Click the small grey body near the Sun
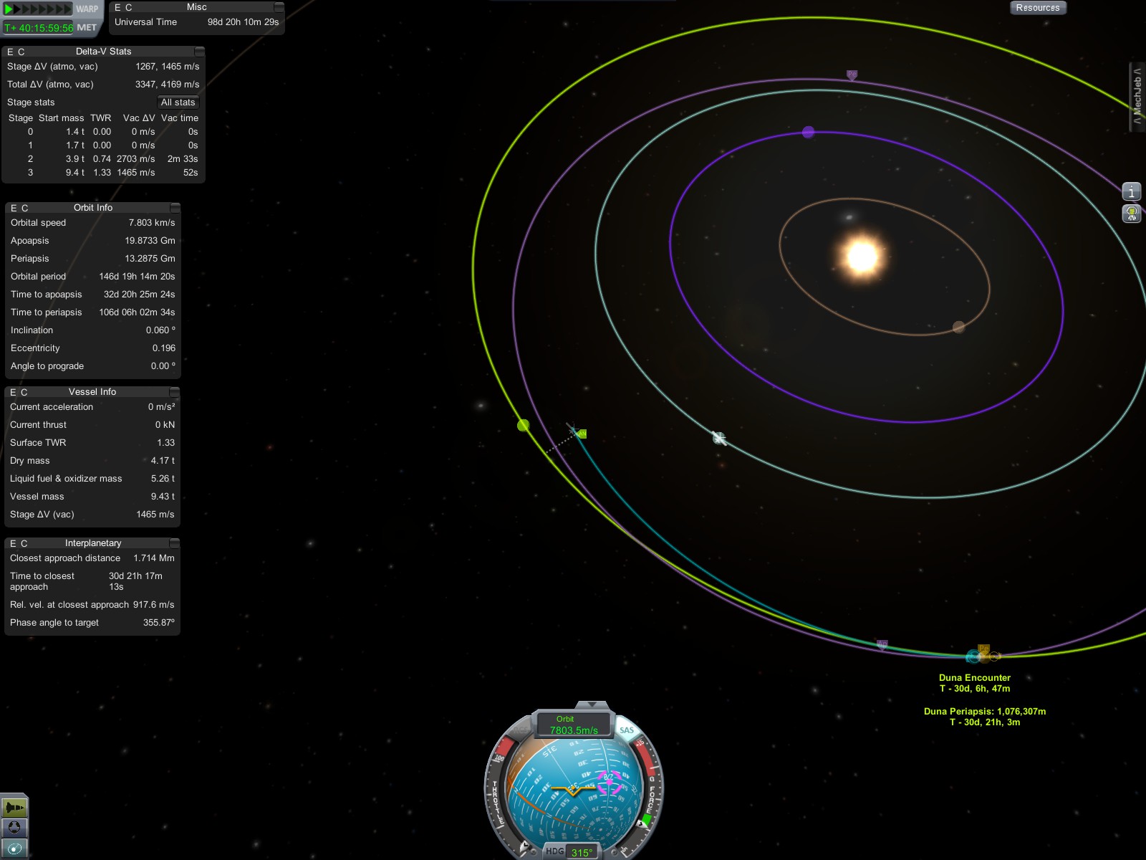 click(x=849, y=217)
